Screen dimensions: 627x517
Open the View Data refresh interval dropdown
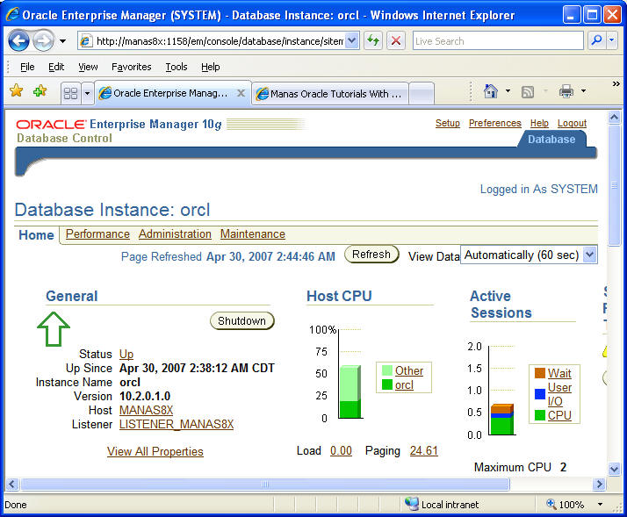coord(529,255)
